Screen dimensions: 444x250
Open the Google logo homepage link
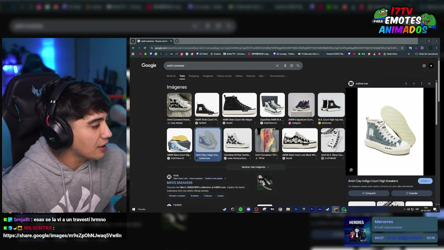(149, 66)
